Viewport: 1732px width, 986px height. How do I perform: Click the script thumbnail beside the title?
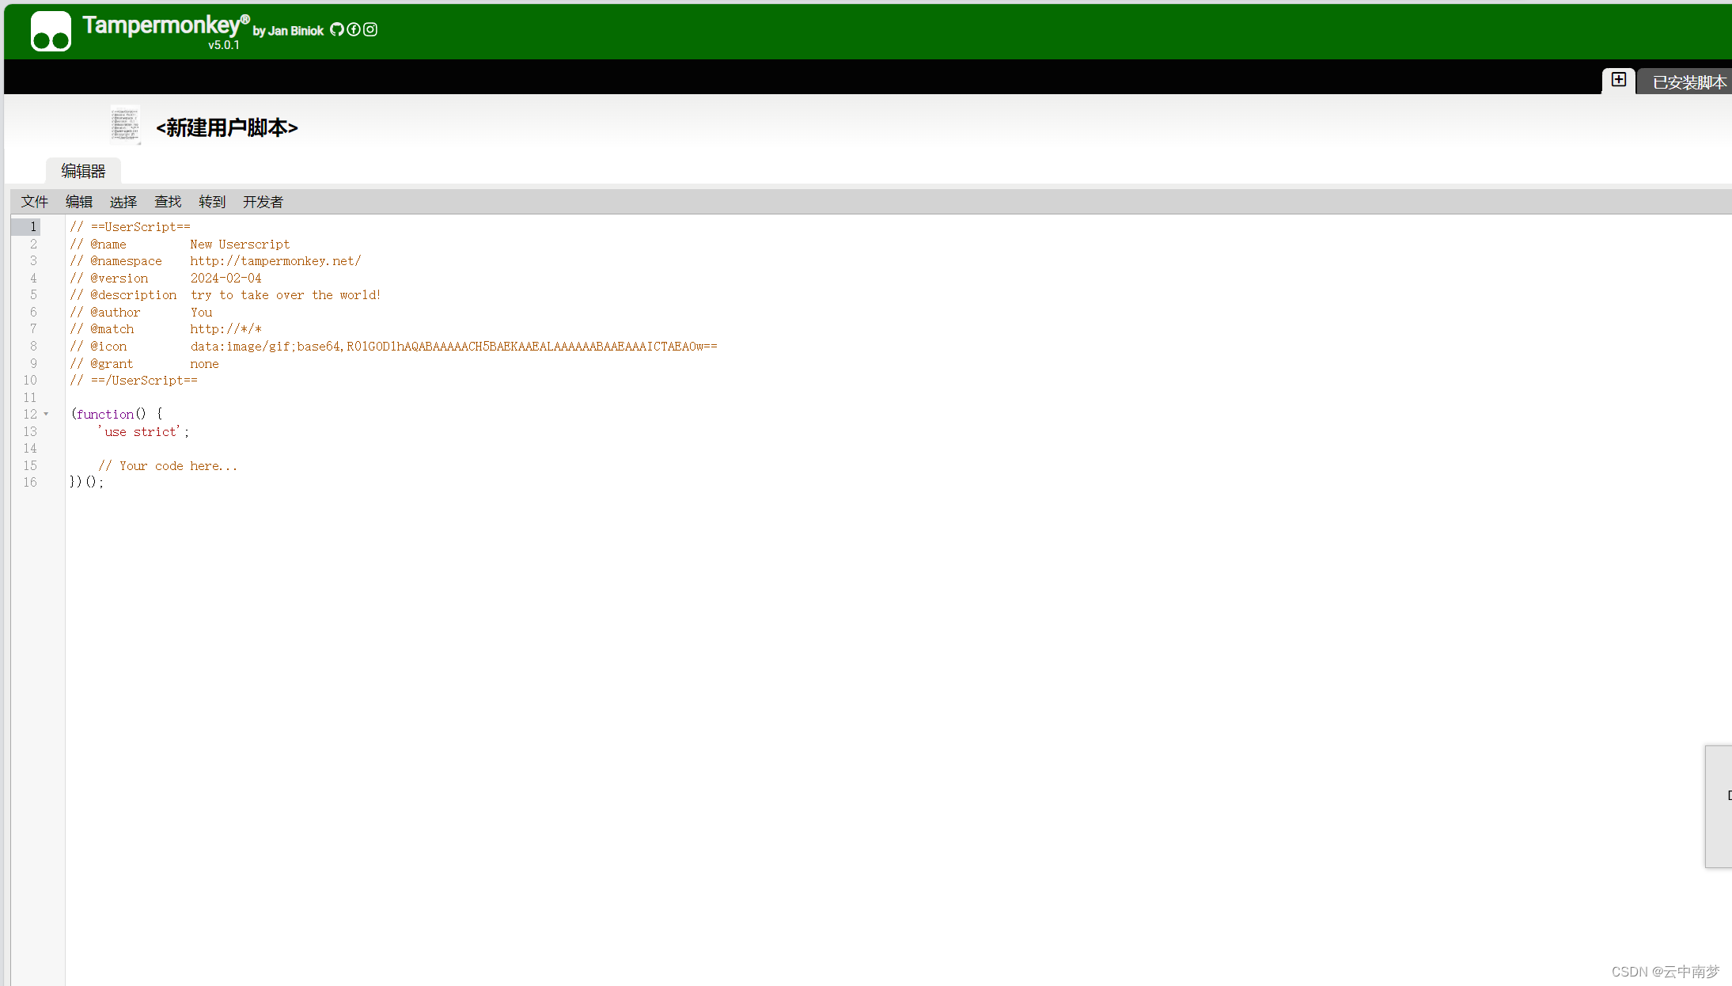click(125, 126)
